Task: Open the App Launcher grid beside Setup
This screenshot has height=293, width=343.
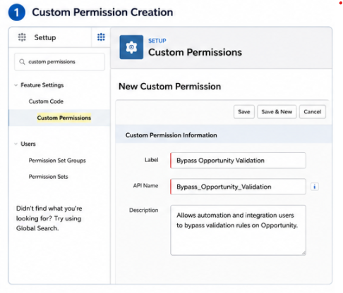Action: [22, 37]
